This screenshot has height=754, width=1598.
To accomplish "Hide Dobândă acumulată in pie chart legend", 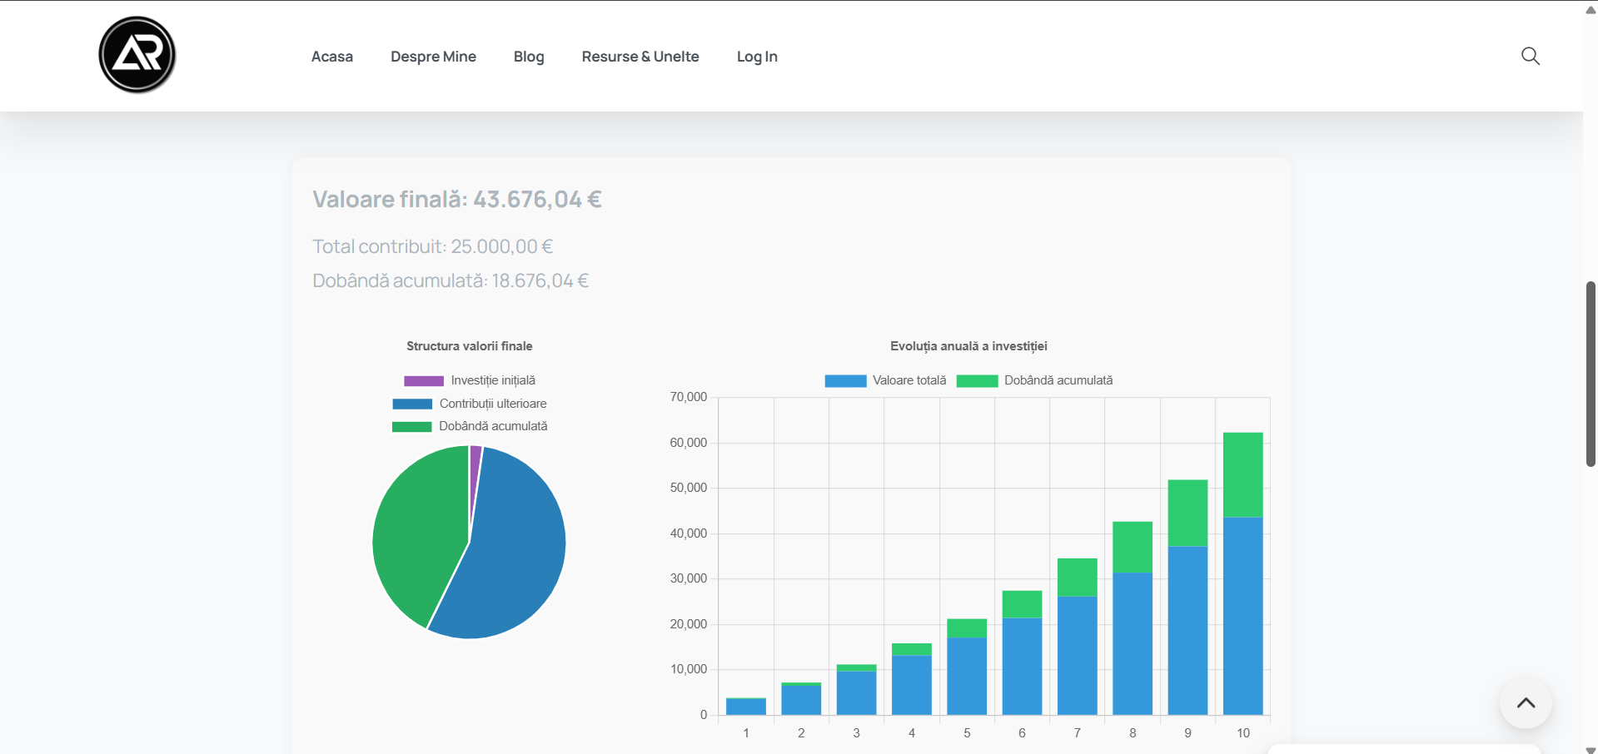I will [493, 426].
